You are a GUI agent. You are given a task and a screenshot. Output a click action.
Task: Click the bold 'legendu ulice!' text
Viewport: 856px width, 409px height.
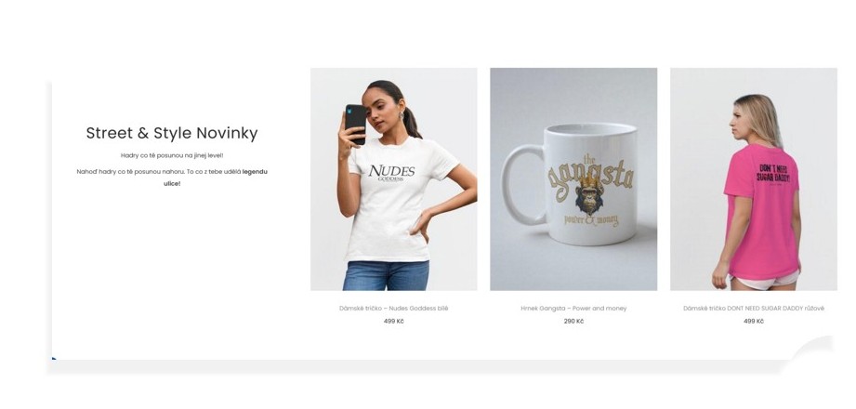(215, 178)
